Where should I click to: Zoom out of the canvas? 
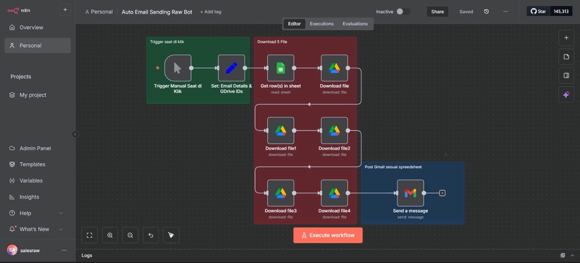tap(130, 235)
